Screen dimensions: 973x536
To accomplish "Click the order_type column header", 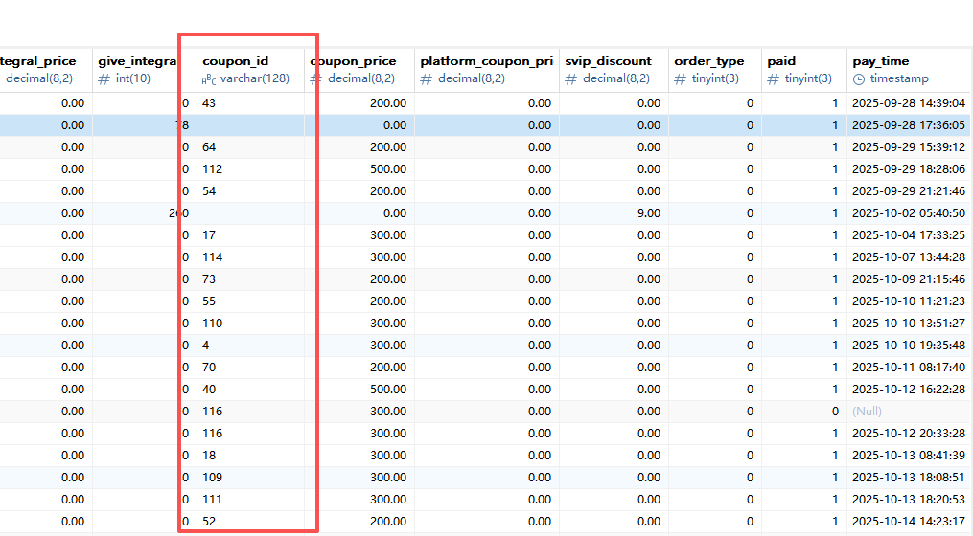I will coord(708,61).
